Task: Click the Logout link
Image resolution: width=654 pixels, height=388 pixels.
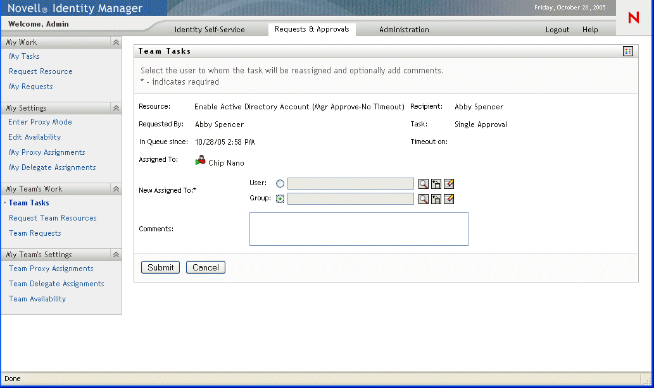Action: [x=557, y=30]
